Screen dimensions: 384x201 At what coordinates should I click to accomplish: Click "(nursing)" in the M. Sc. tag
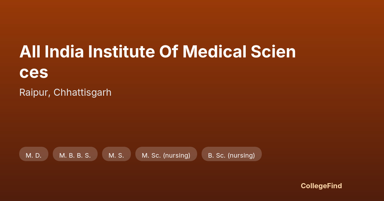177,155
